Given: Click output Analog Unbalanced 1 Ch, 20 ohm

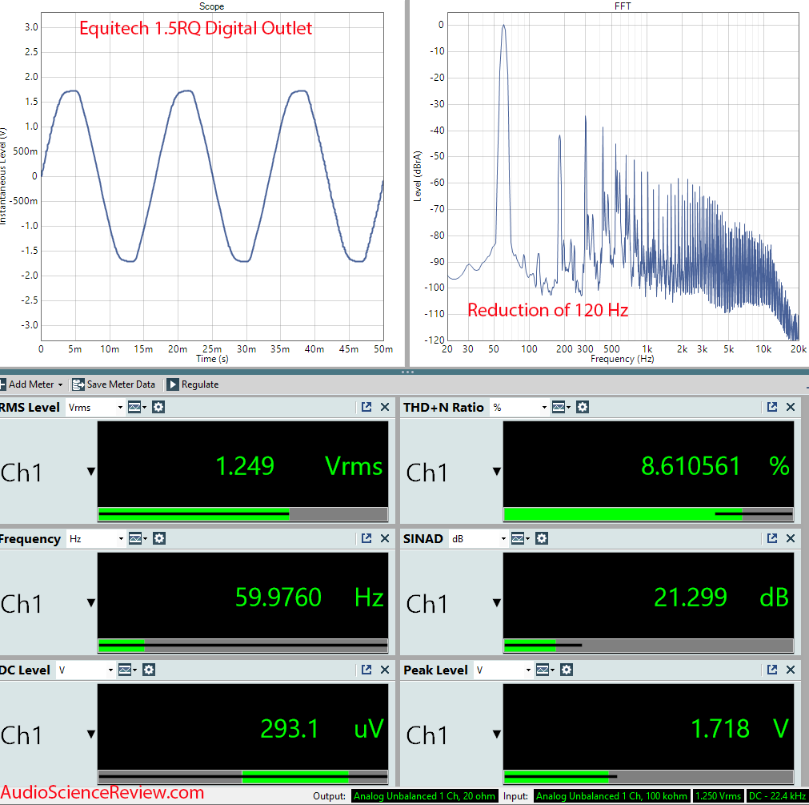Looking at the screenshot, I should click(x=425, y=796).
